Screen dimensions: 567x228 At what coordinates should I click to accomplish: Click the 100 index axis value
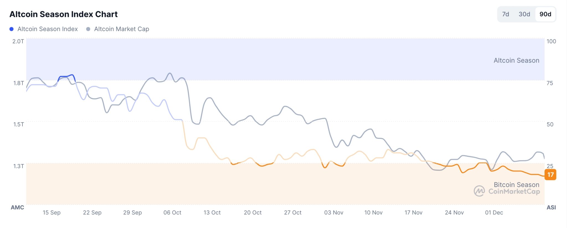click(x=551, y=41)
